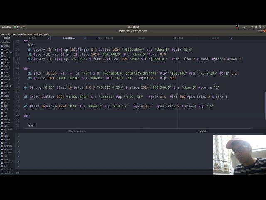
Task: Open the Help menu
Action: coord(47,34)
